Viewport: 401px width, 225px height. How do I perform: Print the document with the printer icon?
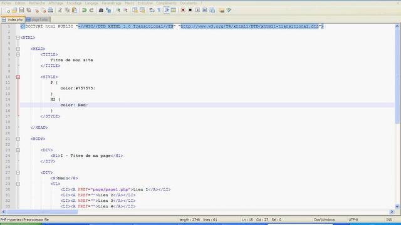(51, 10)
